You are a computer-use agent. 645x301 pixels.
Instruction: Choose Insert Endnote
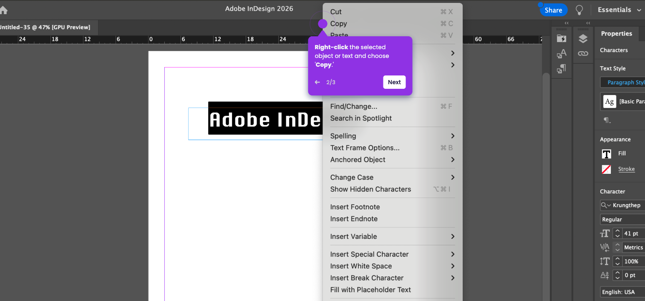[392, 219]
